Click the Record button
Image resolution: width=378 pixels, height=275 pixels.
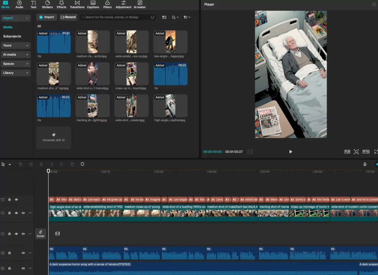tap(68, 17)
